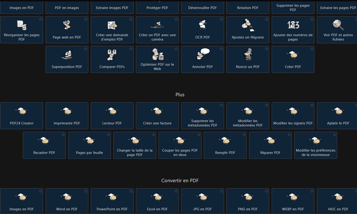This screenshot has height=214, width=357.
Task: Click the Noircir un PDF icon
Action: click(x=248, y=55)
